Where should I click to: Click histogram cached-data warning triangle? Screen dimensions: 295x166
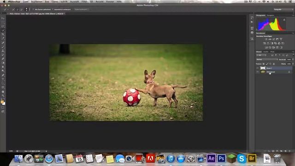pos(284,19)
